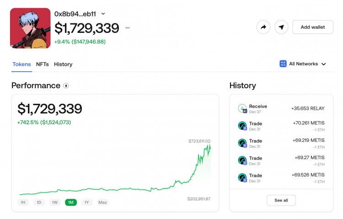Click the Performance ETH currency icon
Viewport: 343px width, 219px height.
point(66,85)
